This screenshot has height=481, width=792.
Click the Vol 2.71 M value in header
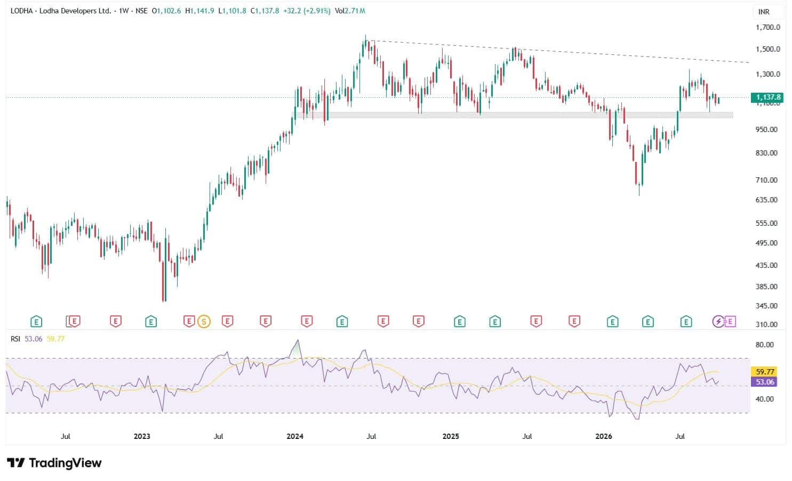350,11
